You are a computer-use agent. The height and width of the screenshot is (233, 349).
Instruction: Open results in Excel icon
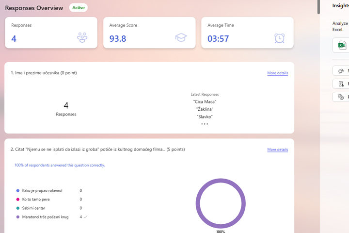pos(342,46)
